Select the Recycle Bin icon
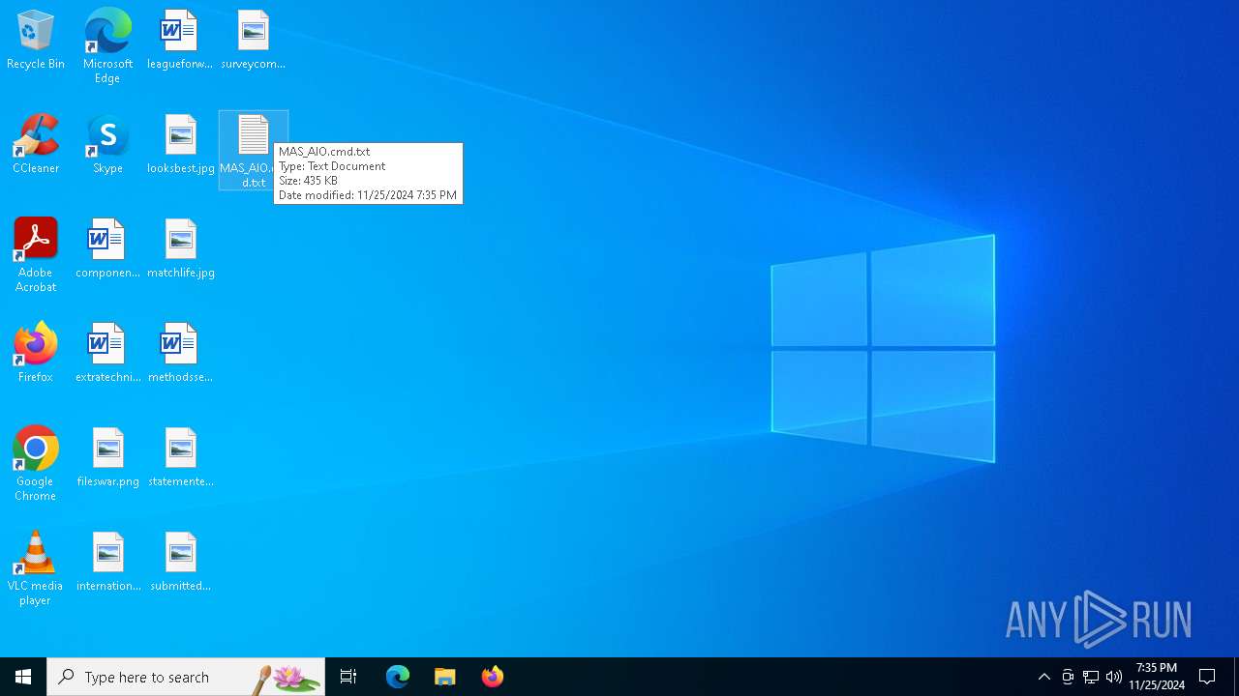This screenshot has height=696, width=1239. coord(36,41)
